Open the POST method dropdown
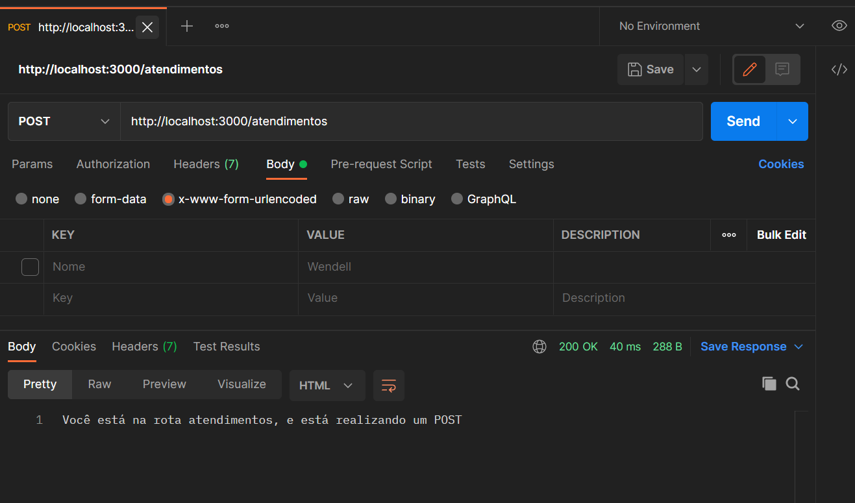The width and height of the screenshot is (855, 503). tap(64, 121)
